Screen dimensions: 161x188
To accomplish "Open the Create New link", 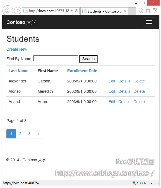I will pos(17,49).
